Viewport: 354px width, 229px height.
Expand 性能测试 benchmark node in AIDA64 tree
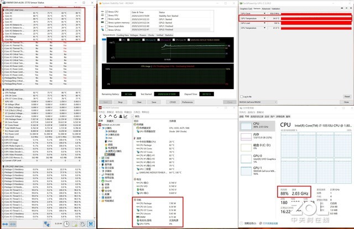[100, 201]
